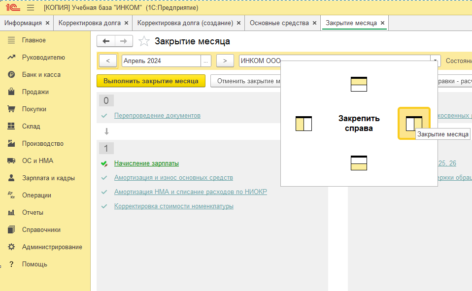Switch to previous month period

click(108, 61)
